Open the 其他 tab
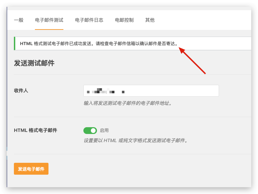The width and height of the screenshot is (258, 194). click(x=150, y=20)
